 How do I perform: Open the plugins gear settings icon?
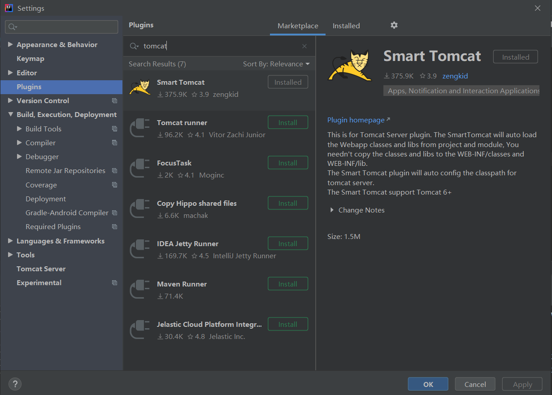394,26
